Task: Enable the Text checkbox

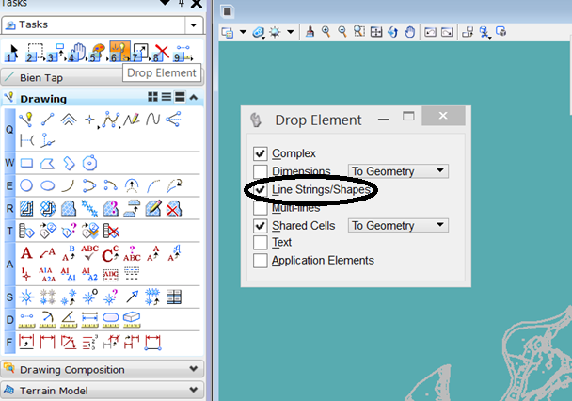Action: click(x=261, y=243)
